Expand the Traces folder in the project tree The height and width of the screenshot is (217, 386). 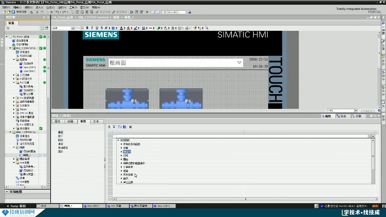pos(14,109)
